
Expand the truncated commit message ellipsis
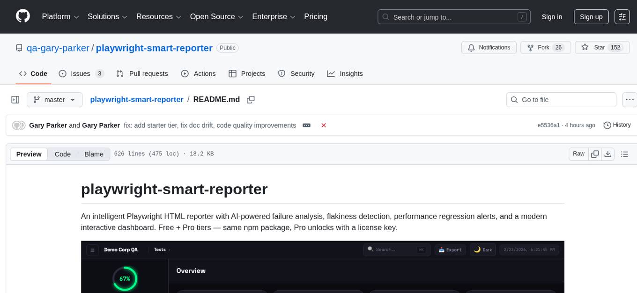coord(306,125)
